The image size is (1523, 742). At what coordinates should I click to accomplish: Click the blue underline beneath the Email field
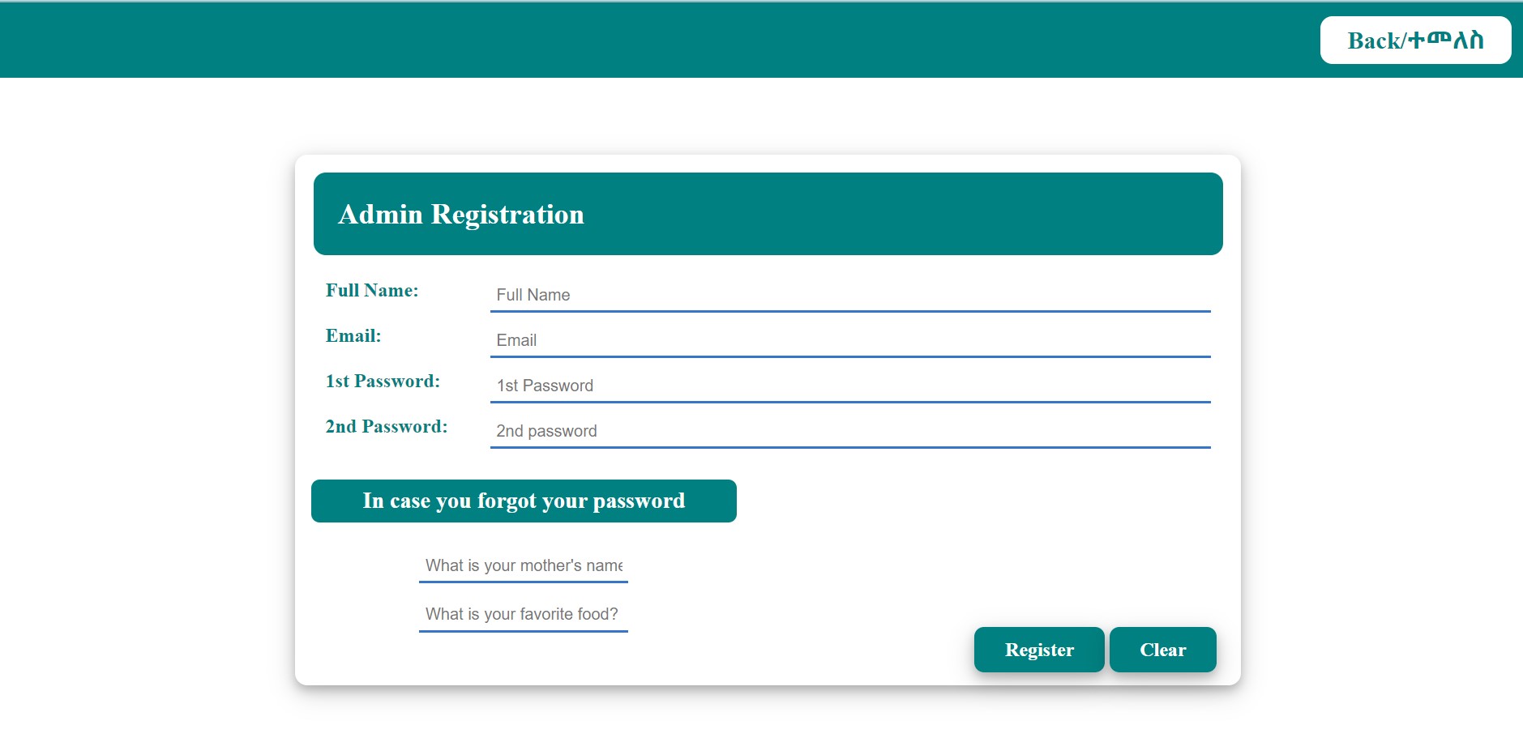850,356
